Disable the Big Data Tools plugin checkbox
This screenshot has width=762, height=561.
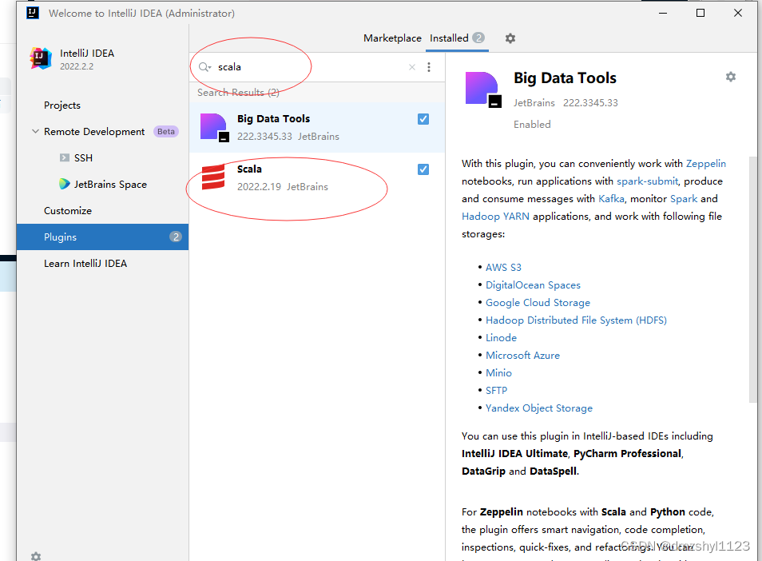tap(423, 119)
